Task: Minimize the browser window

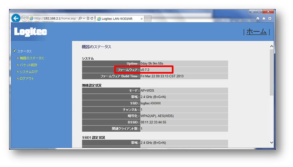Action: [x=253, y=12]
